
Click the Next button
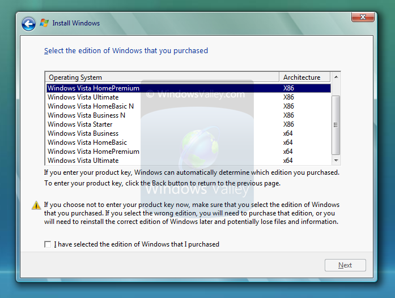(345, 265)
